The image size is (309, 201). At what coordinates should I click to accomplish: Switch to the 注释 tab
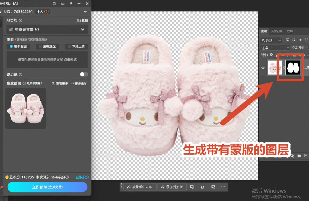(290, 31)
